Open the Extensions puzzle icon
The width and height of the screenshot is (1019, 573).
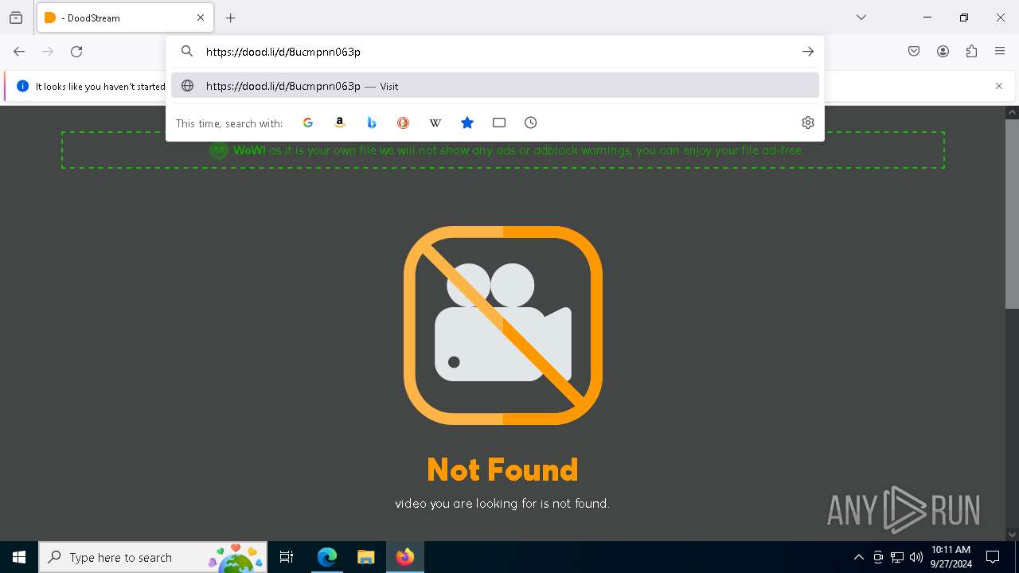971,52
